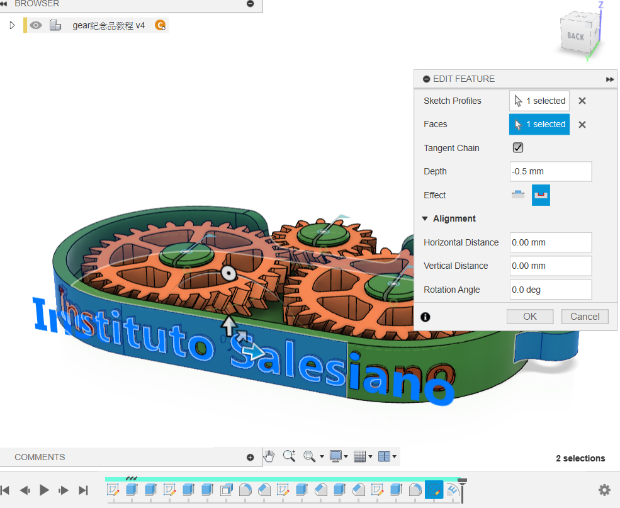The height and width of the screenshot is (508, 620).
Task: Click the Depth input field
Action: (550, 171)
